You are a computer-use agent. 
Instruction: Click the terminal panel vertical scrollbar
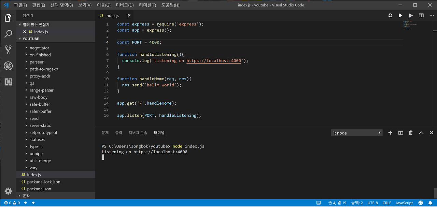click(x=435, y=192)
